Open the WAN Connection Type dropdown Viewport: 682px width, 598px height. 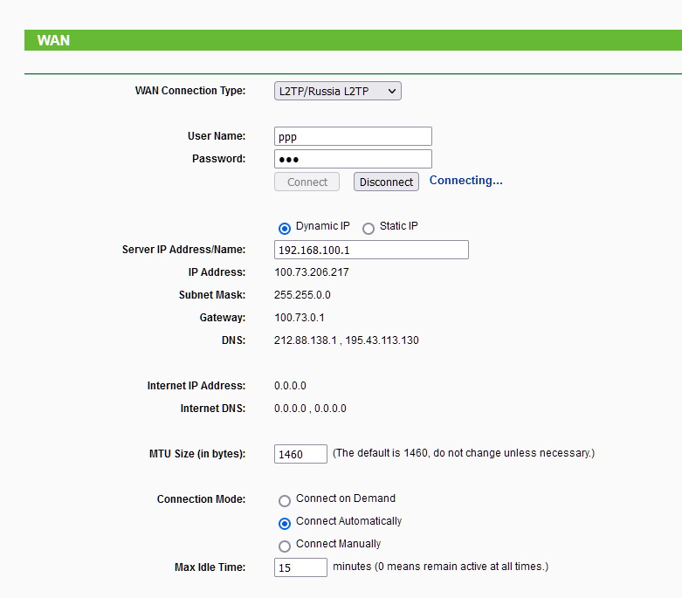(x=338, y=91)
